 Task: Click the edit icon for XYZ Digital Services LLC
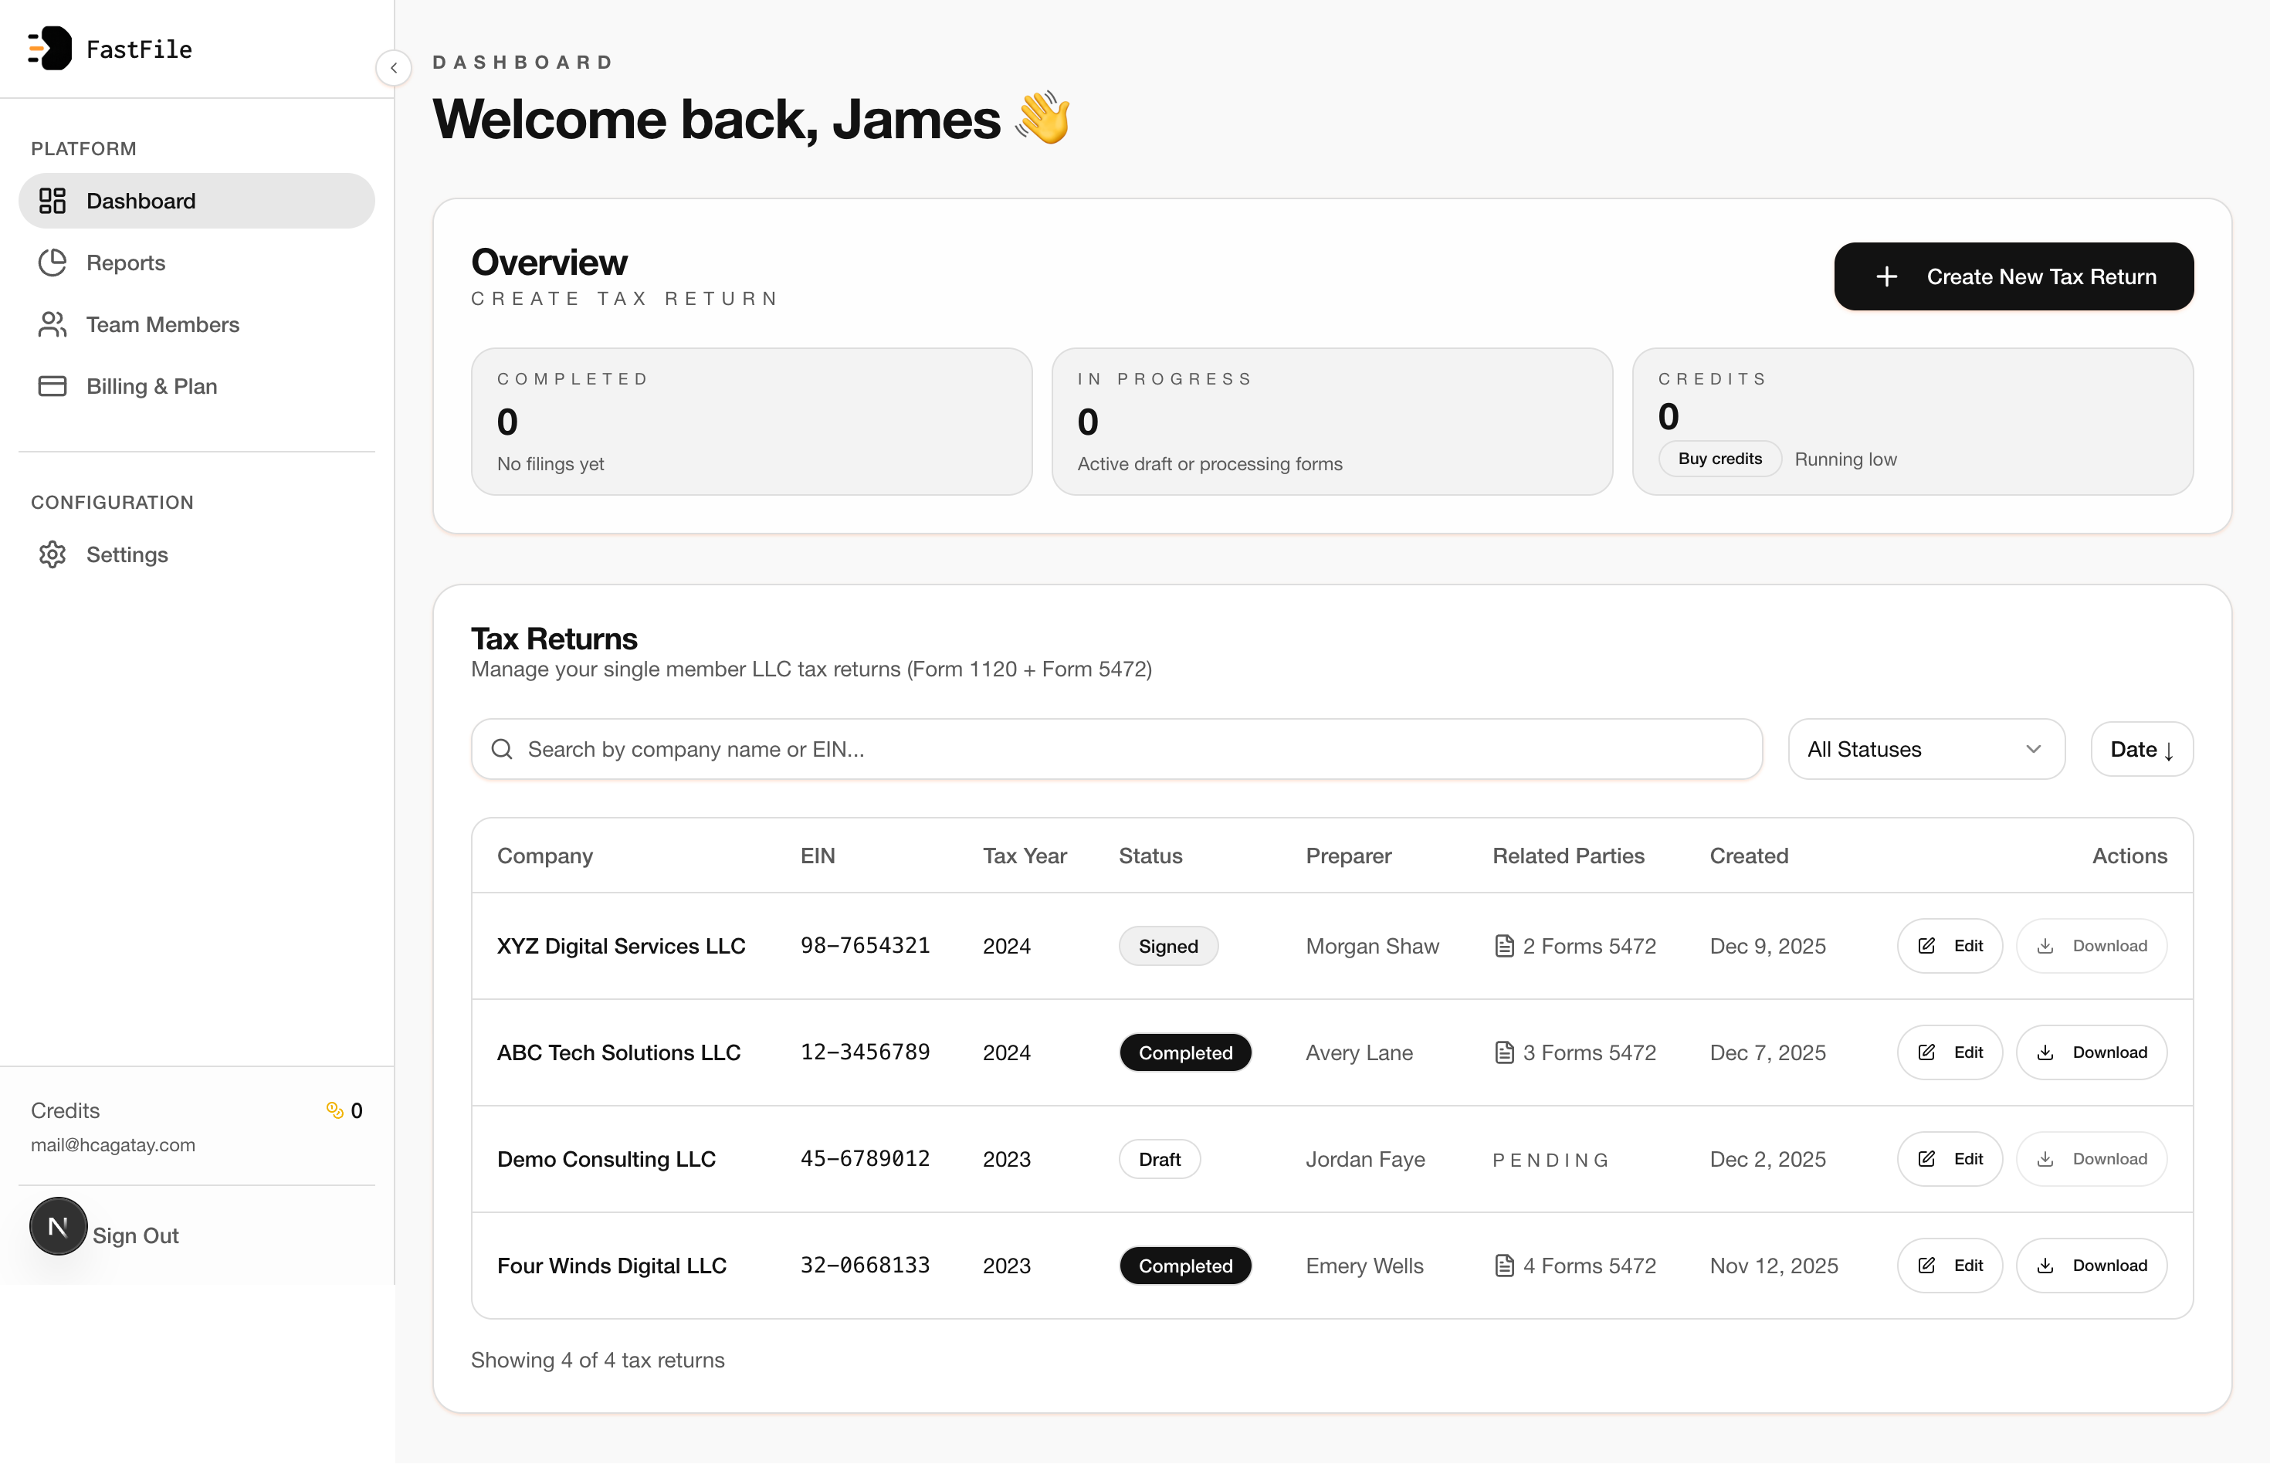click(x=1927, y=945)
